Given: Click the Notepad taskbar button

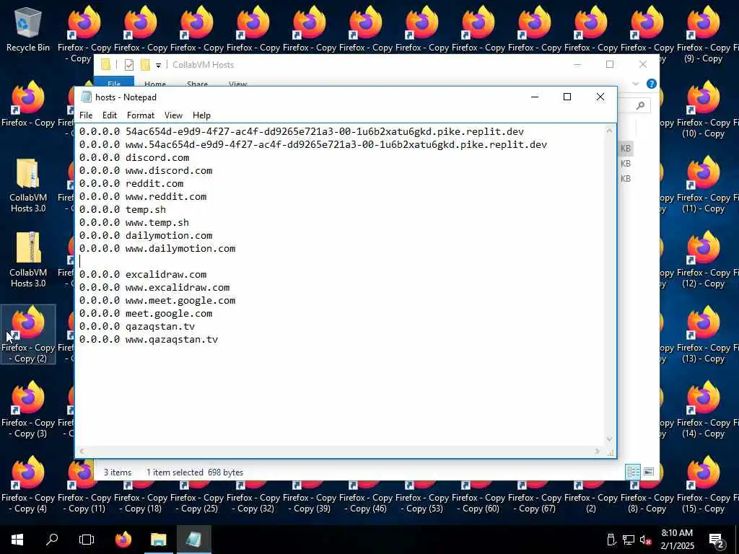Looking at the screenshot, I should coord(193,540).
